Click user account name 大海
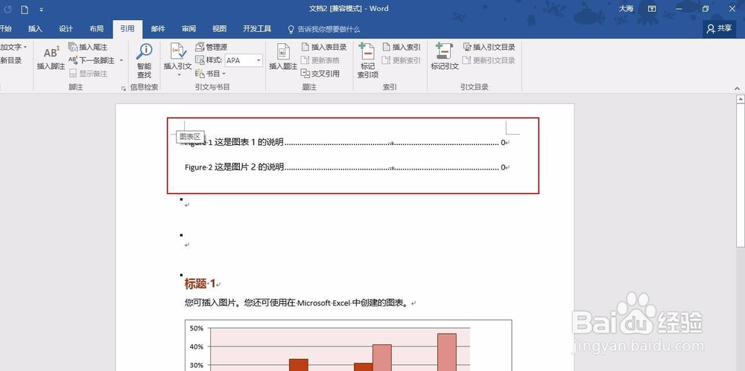The width and height of the screenshot is (745, 371). [x=626, y=8]
